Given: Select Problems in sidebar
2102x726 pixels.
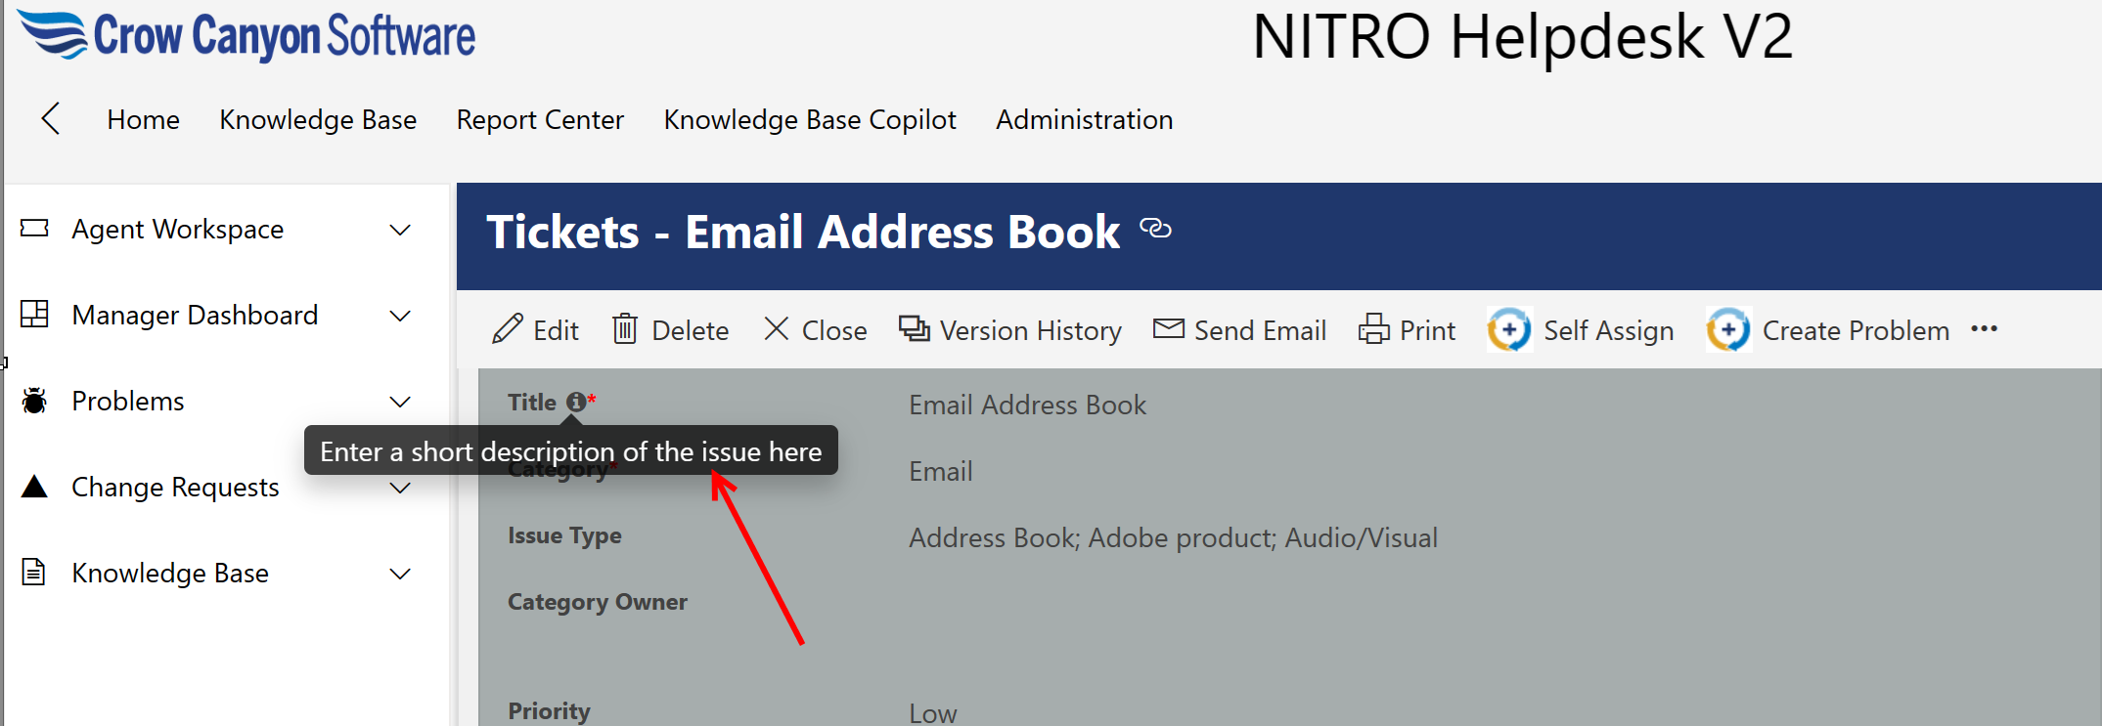Looking at the screenshot, I should click(x=127, y=401).
